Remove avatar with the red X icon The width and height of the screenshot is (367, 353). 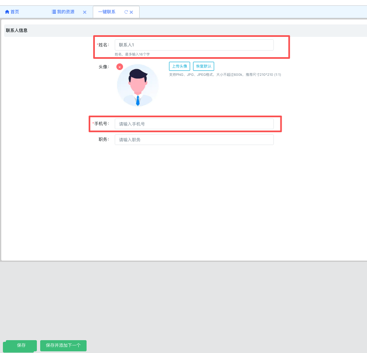[120, 67]
